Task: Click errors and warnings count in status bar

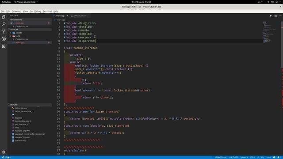Action: pos(6,157)
